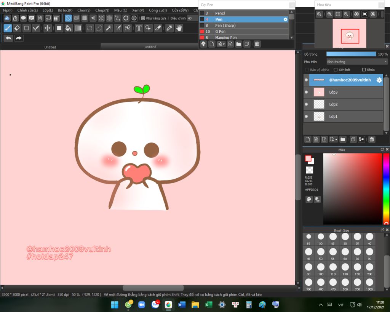Select the Lasso selection tool
The height and width of the screenshot is (312, 390).
pos(99,28)
